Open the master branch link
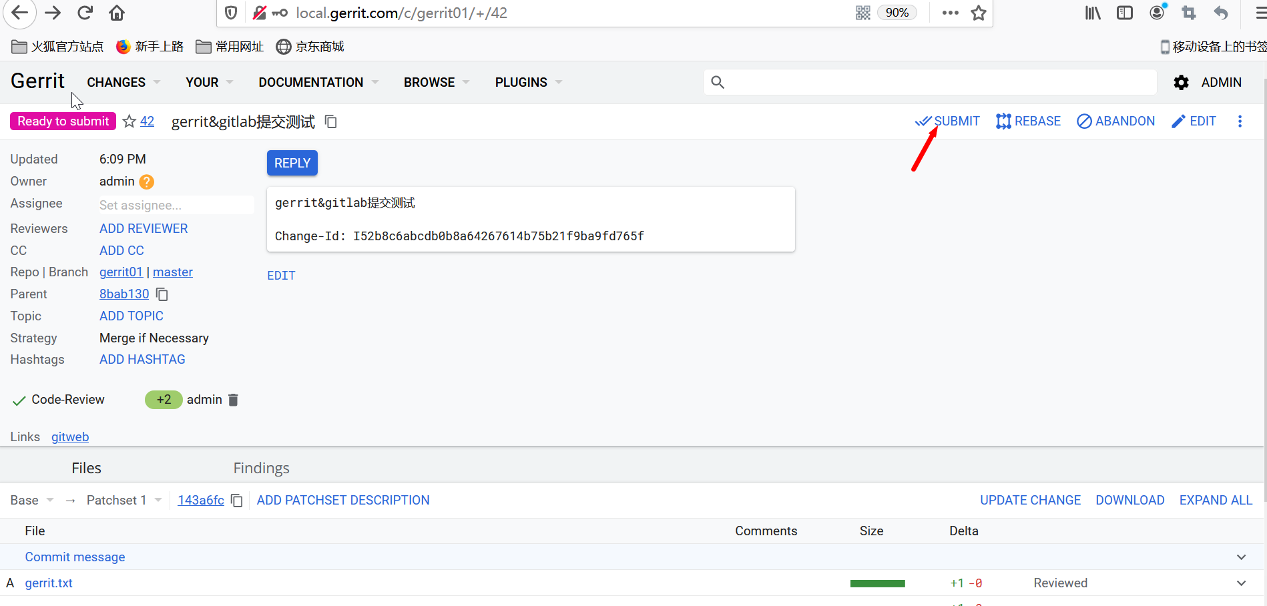The height and width of the screenshot is (606, 1267). pos(173,272)
